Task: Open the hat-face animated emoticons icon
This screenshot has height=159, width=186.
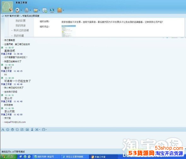Action: (13, 129)
